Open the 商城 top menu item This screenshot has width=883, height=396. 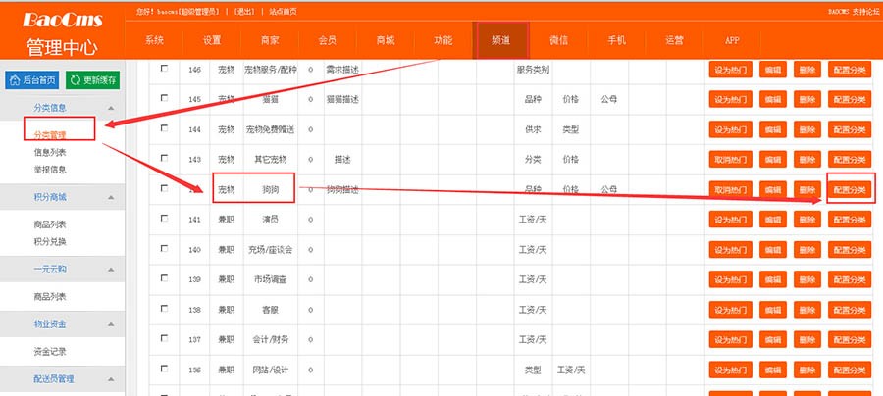(x=386, y=40)
